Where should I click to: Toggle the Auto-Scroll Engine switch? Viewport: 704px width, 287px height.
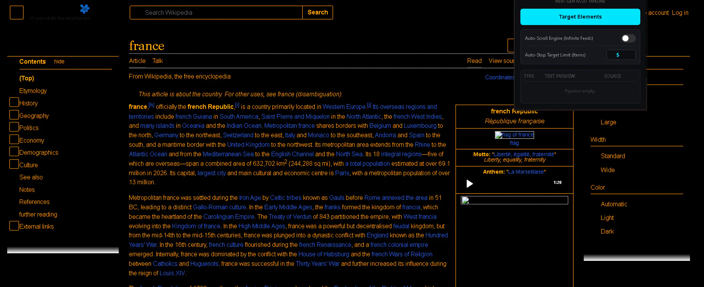click(628, 38)
